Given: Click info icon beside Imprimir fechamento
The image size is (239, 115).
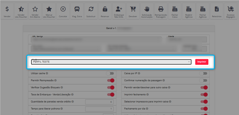Looking at the screenshot, I should (x=147, y=95).
